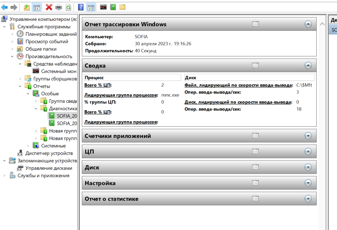Viewport: 337px width, 230px height.
Task: Collapse the Производительность tree node
Action: (12, 57)
